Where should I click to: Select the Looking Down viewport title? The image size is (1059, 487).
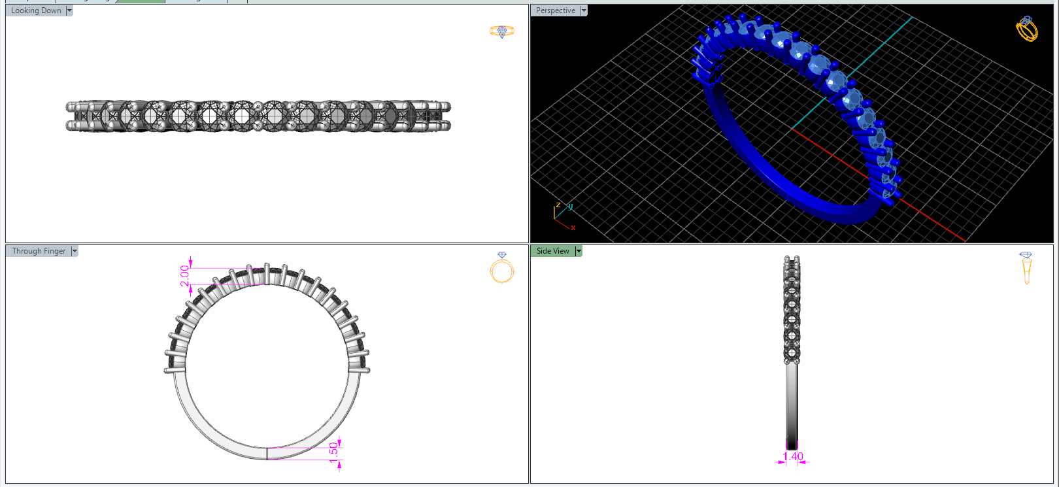(36, 10)
